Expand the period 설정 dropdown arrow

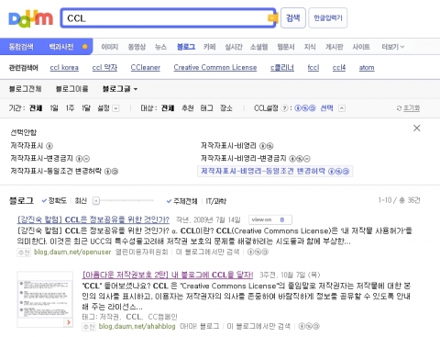(115, 108)
